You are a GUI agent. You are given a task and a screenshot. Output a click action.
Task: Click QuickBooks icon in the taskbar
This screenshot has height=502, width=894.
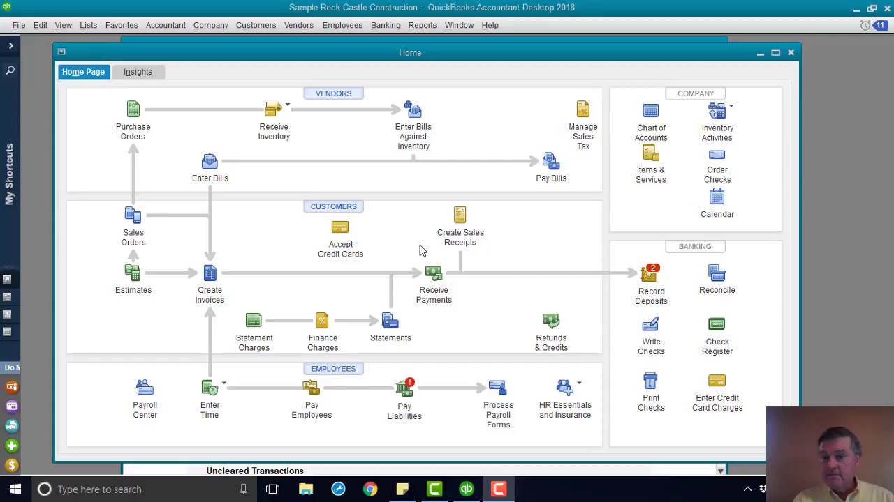coord(467,489)
